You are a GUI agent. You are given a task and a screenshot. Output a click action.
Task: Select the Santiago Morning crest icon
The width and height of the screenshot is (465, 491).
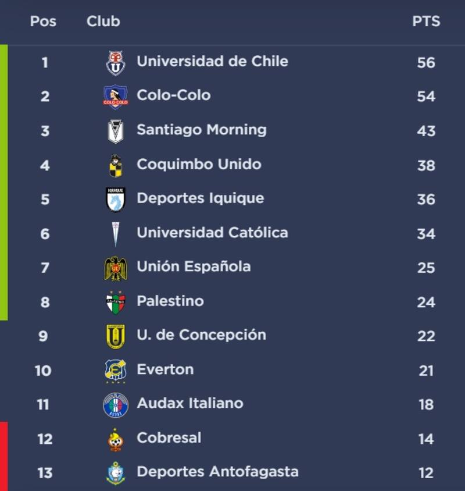(116, 131)
